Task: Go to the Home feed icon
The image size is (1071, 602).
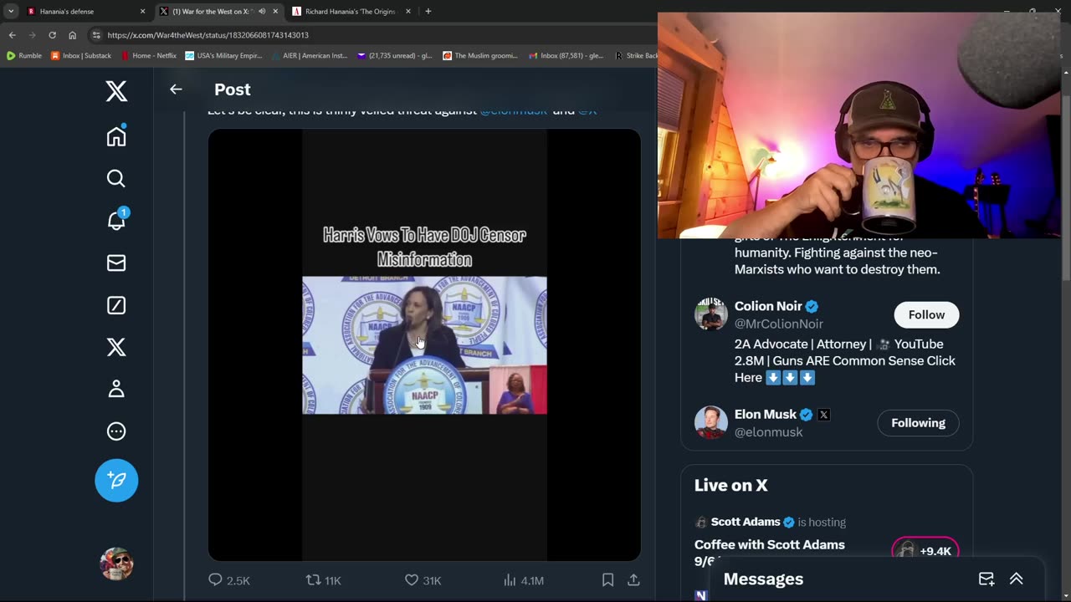Action: 116,136
